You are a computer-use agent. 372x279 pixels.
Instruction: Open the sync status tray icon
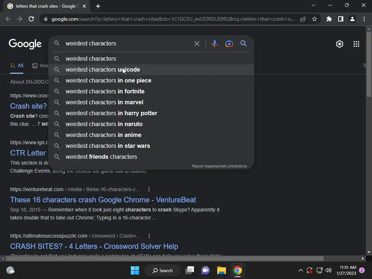pos(310,270)
